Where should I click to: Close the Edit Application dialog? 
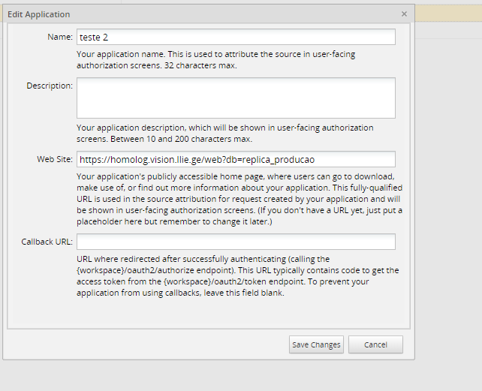(404, 14)
